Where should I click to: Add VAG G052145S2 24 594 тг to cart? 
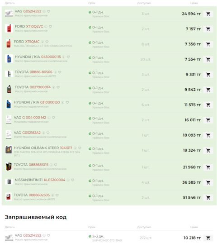pos(208,14)
